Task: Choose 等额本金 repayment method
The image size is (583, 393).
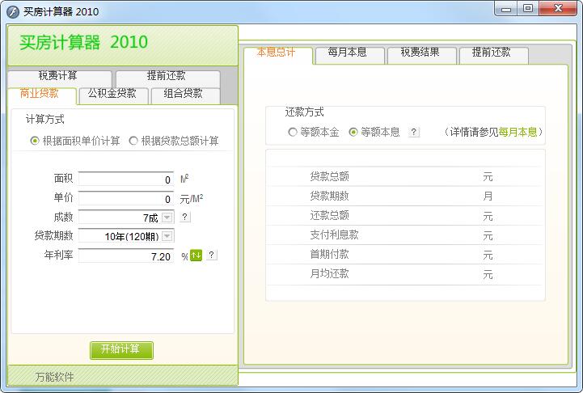Action: (293, 132)
